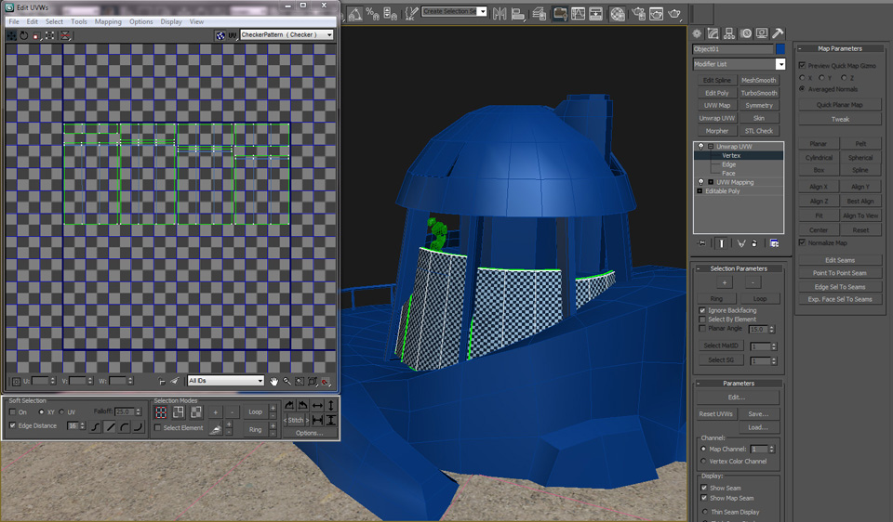
Task: Click the Mirror Horizontal arrows icon
Action: click(x=317, y=406)
